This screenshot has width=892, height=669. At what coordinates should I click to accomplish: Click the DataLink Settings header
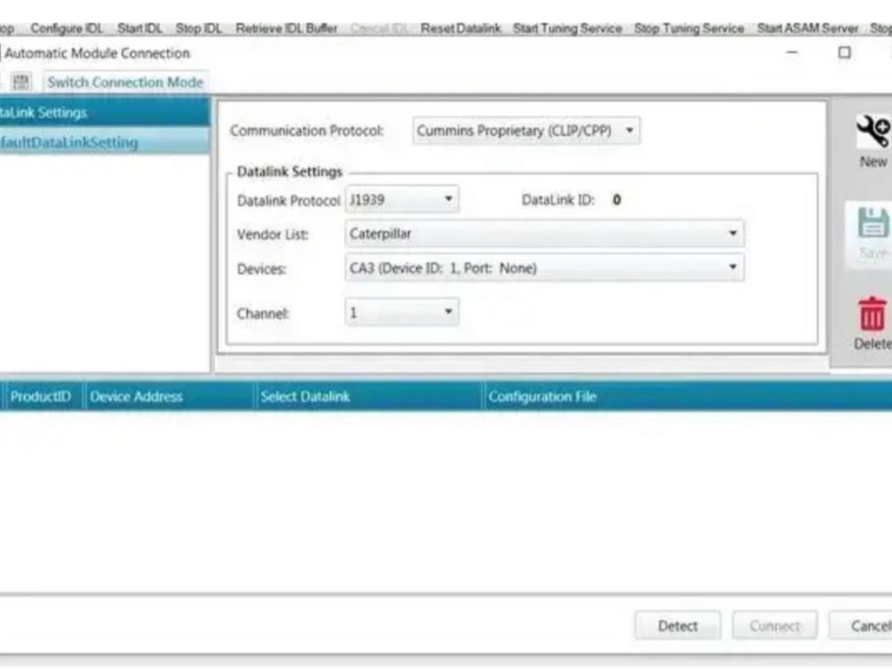coord(104,112)
